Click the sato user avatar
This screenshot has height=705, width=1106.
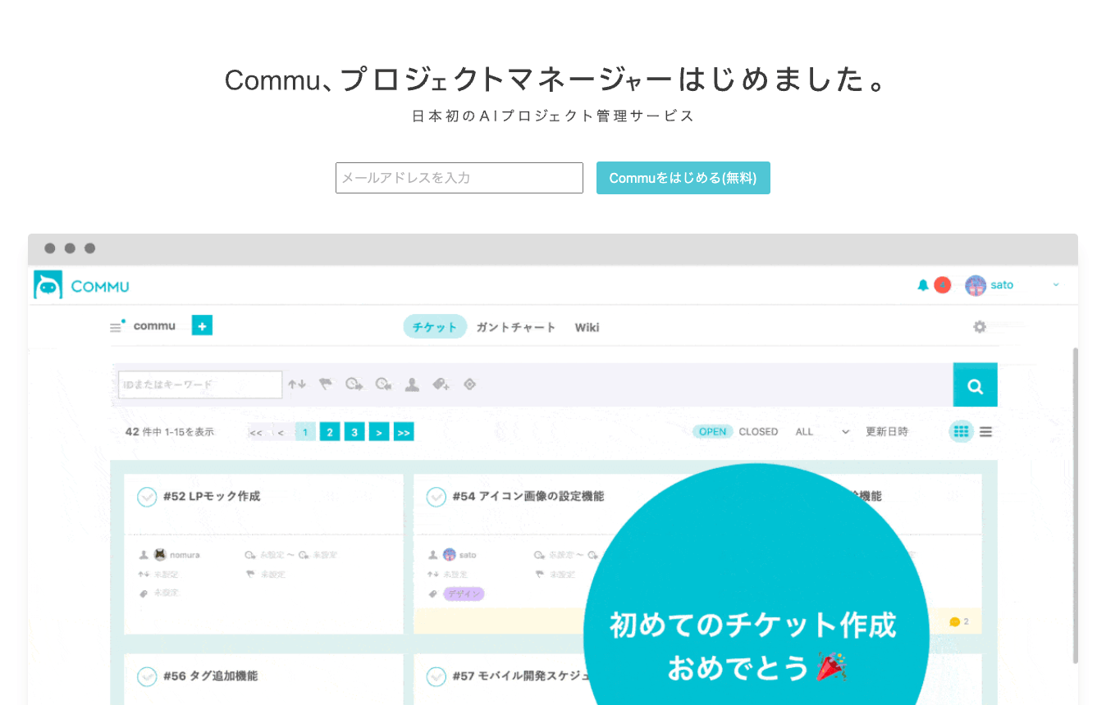[976, 285]
